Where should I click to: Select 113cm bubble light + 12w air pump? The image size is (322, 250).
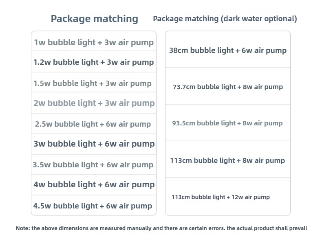coord(228,197)
